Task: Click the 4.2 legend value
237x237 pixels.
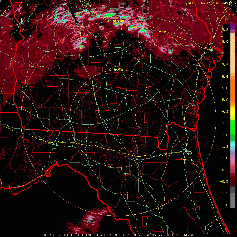Action: 225,112
